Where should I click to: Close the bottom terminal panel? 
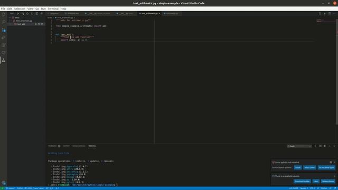(x=334, y=146)
